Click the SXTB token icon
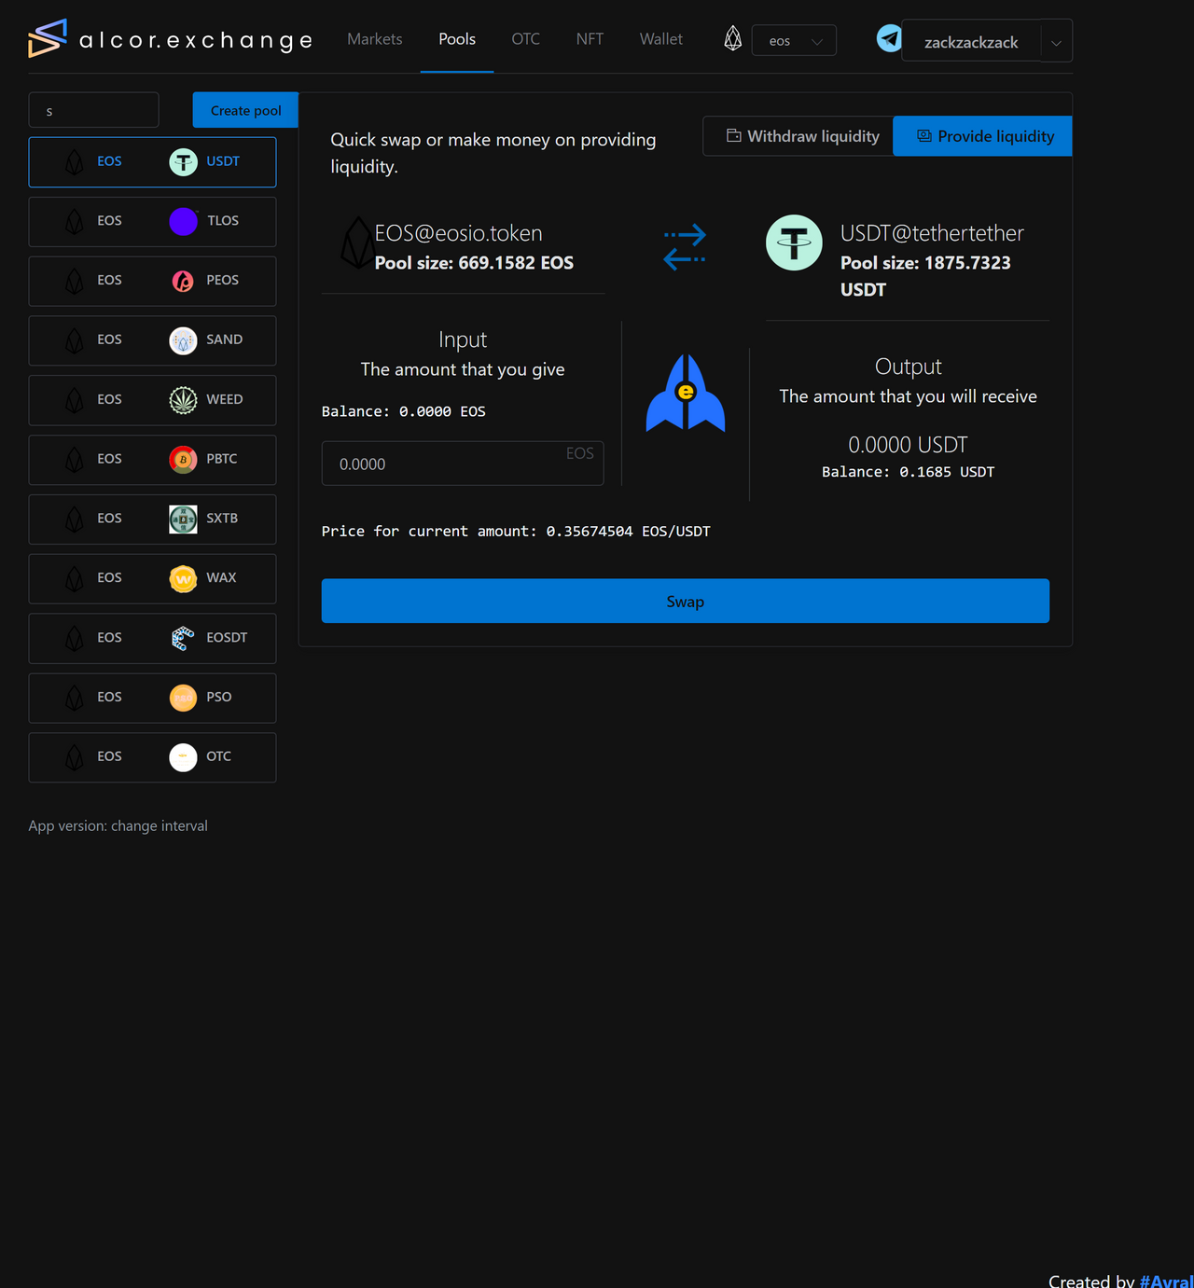The image size is (1194, 1288). [183, 519]
